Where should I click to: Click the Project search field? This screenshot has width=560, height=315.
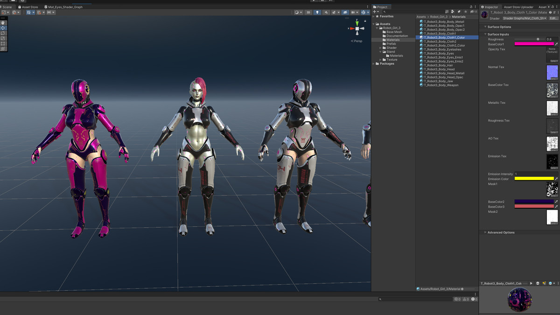tap(413, 12)
